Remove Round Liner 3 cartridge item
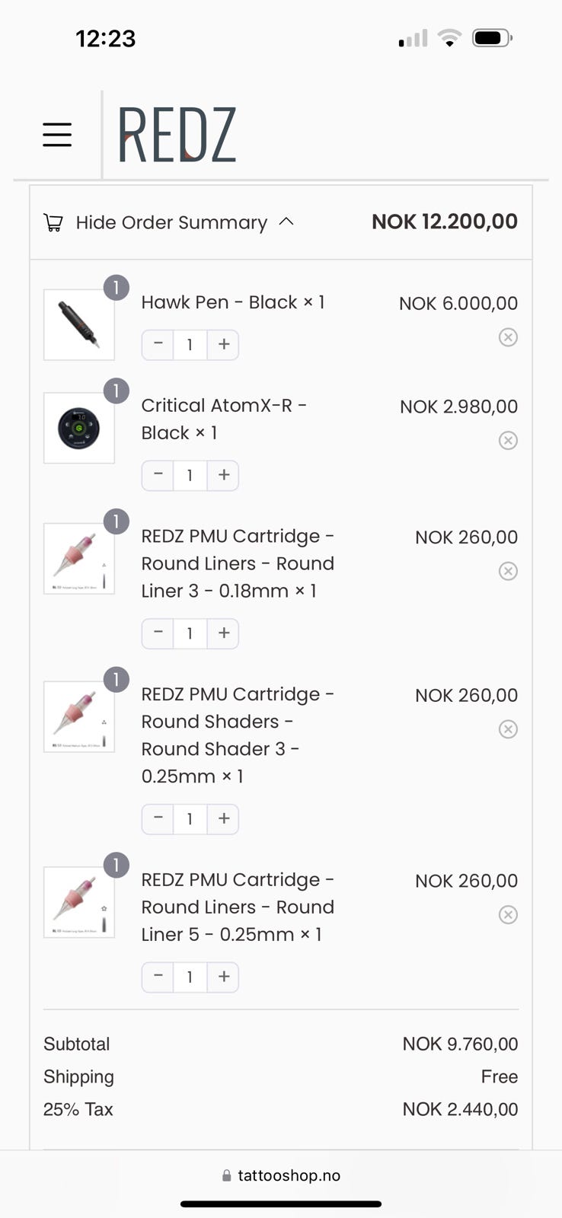This screenshot has height=1218, width=562. 508,571
